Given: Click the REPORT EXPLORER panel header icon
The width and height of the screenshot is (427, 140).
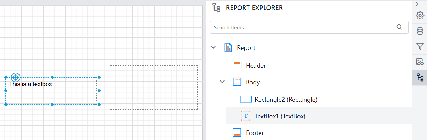Looking at the screenshot, I should [x=216, y=7].
